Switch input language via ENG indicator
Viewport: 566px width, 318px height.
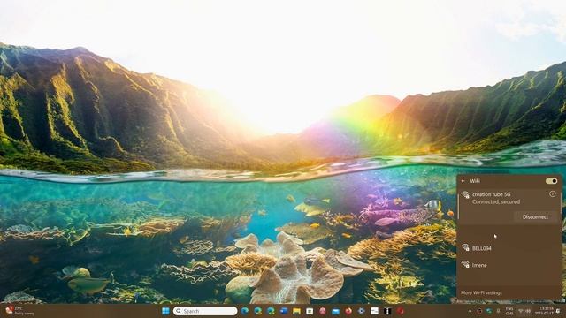coord(509,311)
